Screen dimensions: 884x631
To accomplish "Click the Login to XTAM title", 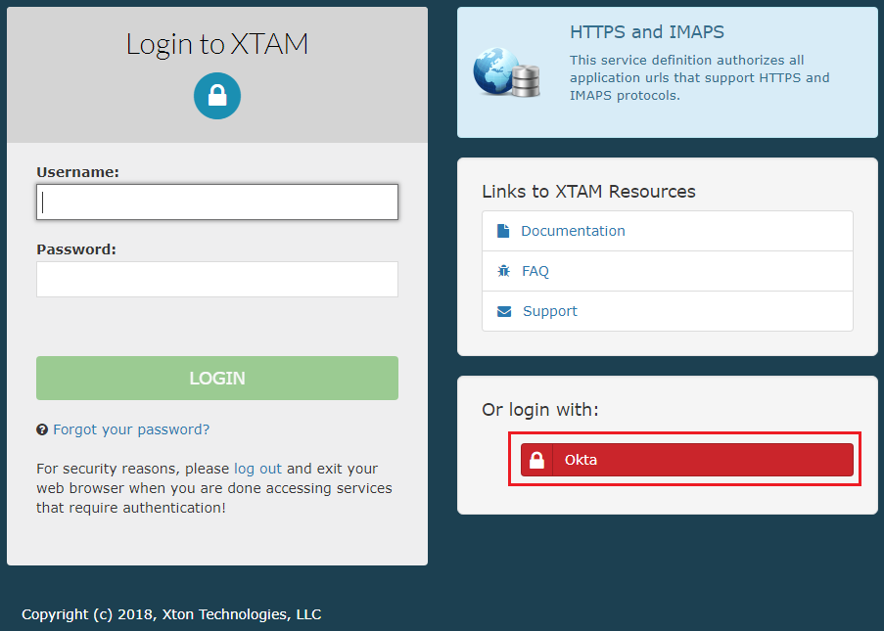I will point(216,43).
